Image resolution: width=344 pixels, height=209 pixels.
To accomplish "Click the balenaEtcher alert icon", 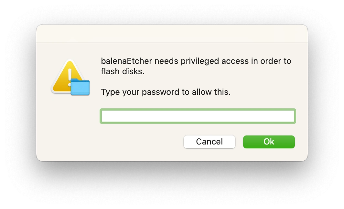I will pos(69,77).
